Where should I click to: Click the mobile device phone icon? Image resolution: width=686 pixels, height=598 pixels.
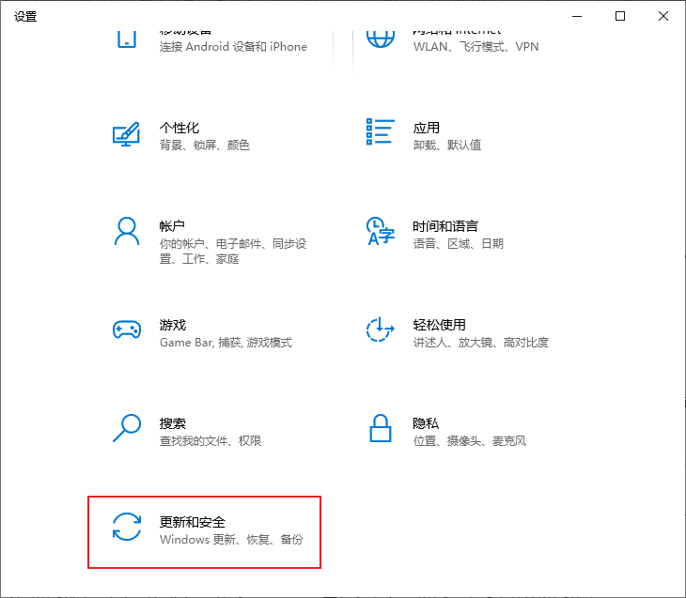[x=127, y=38]
